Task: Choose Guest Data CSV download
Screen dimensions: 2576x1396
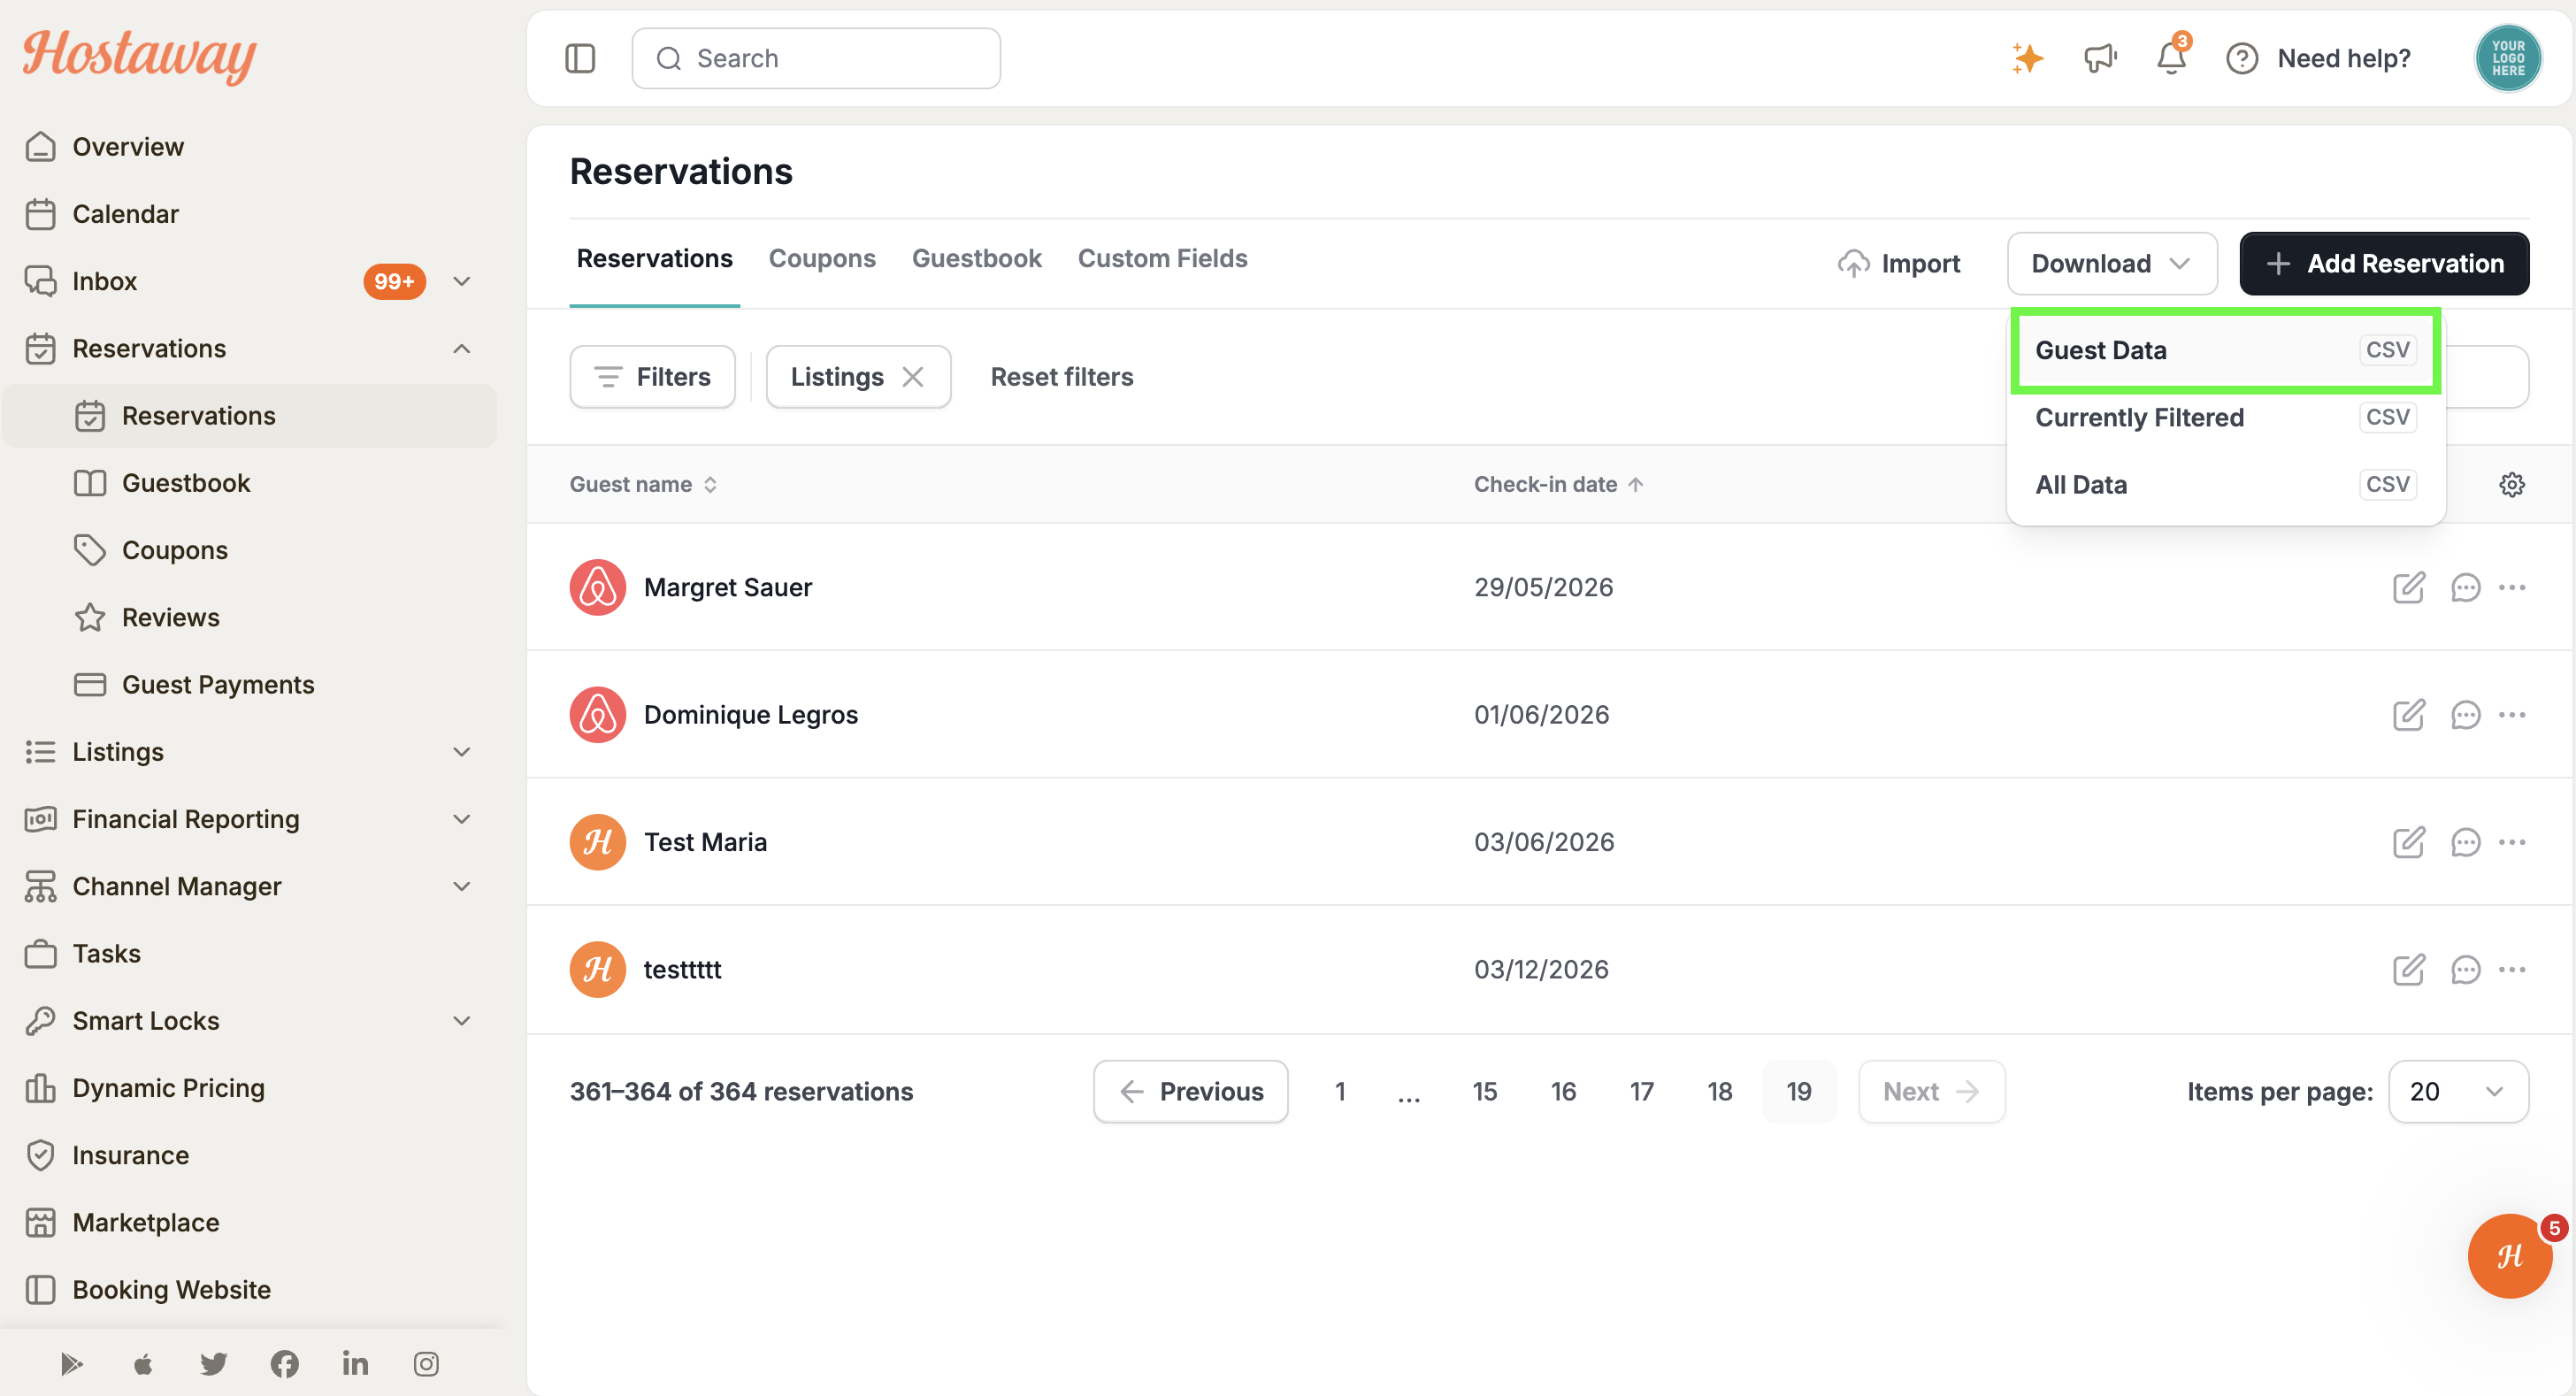Action: pyautogui.click(x=2225, y=350)
